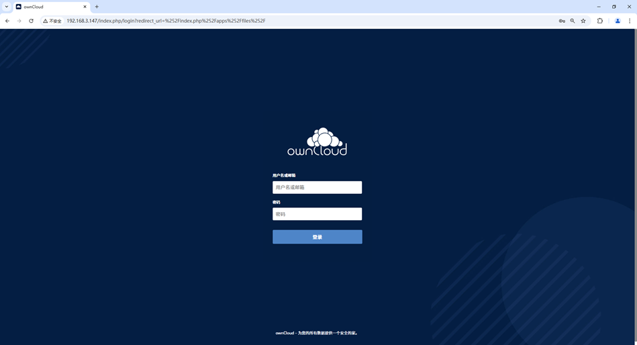Image resolution: width=637 pixels, height=345 pixels.
Task: Click the 不安全 site security warning
Action: [x=52, y=21]
